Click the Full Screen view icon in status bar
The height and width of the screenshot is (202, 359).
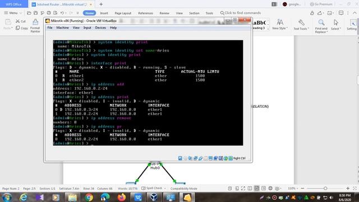tap(243, 189)
